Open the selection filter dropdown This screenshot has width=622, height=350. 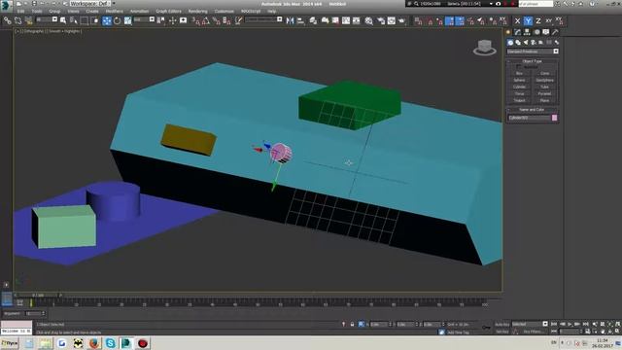pyautogui.click(x=47, y=19)
